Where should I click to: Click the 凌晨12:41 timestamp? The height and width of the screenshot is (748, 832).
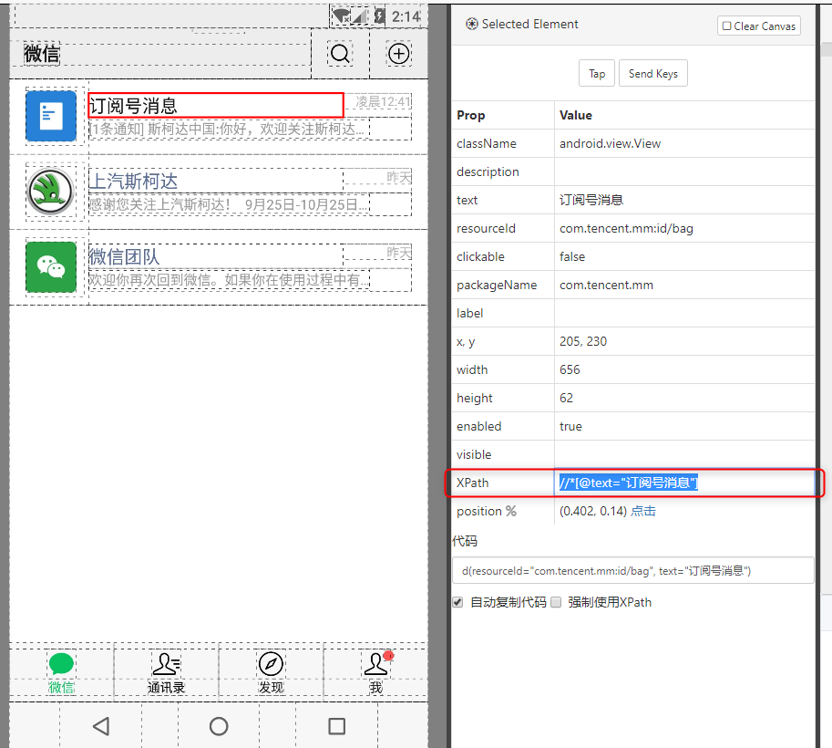coord(383,101)
